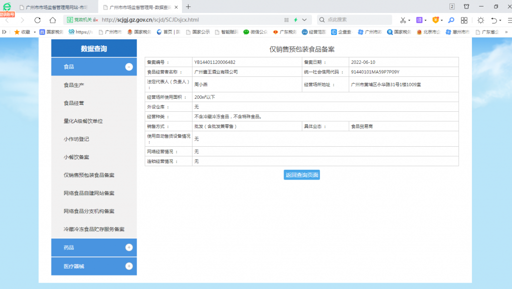
Task: Open the browser home page
Action: [x=52, y=20]
